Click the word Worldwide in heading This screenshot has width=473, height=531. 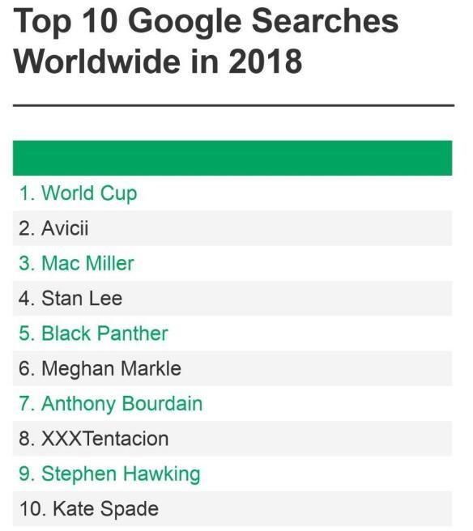click(97, 62)
